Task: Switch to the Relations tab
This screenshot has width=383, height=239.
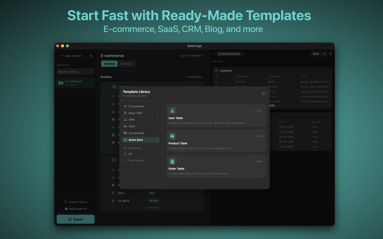Action: [127, 64]
